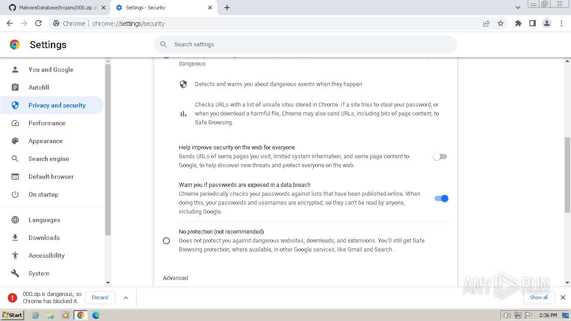Screen dimensions: 571x321
Task: Go to the Performance settings section
Action: coord(52,123)
